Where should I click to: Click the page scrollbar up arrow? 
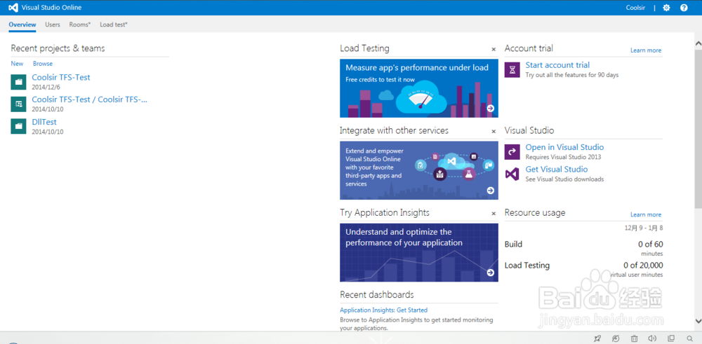coord(698,43)
